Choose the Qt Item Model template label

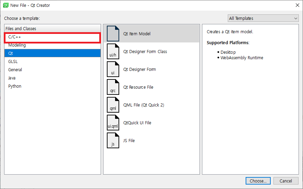tap(137, 34)
